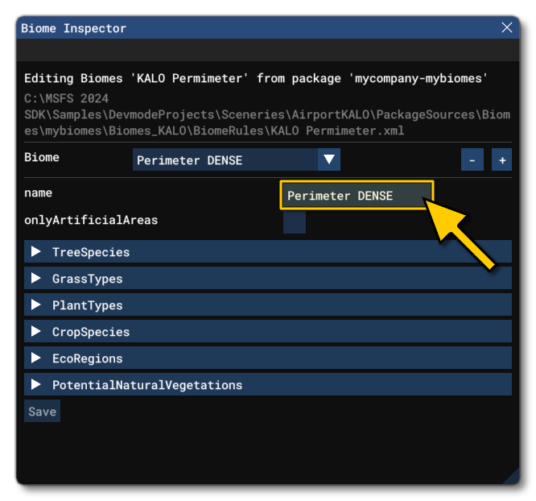Toggle the onlyArtificialAreas checkbox
The width and height of the screenshot is (536, 501).
(x=295, y=222)
